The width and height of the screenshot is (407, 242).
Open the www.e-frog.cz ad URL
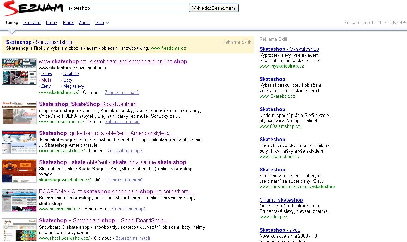(x=273, y=217)
